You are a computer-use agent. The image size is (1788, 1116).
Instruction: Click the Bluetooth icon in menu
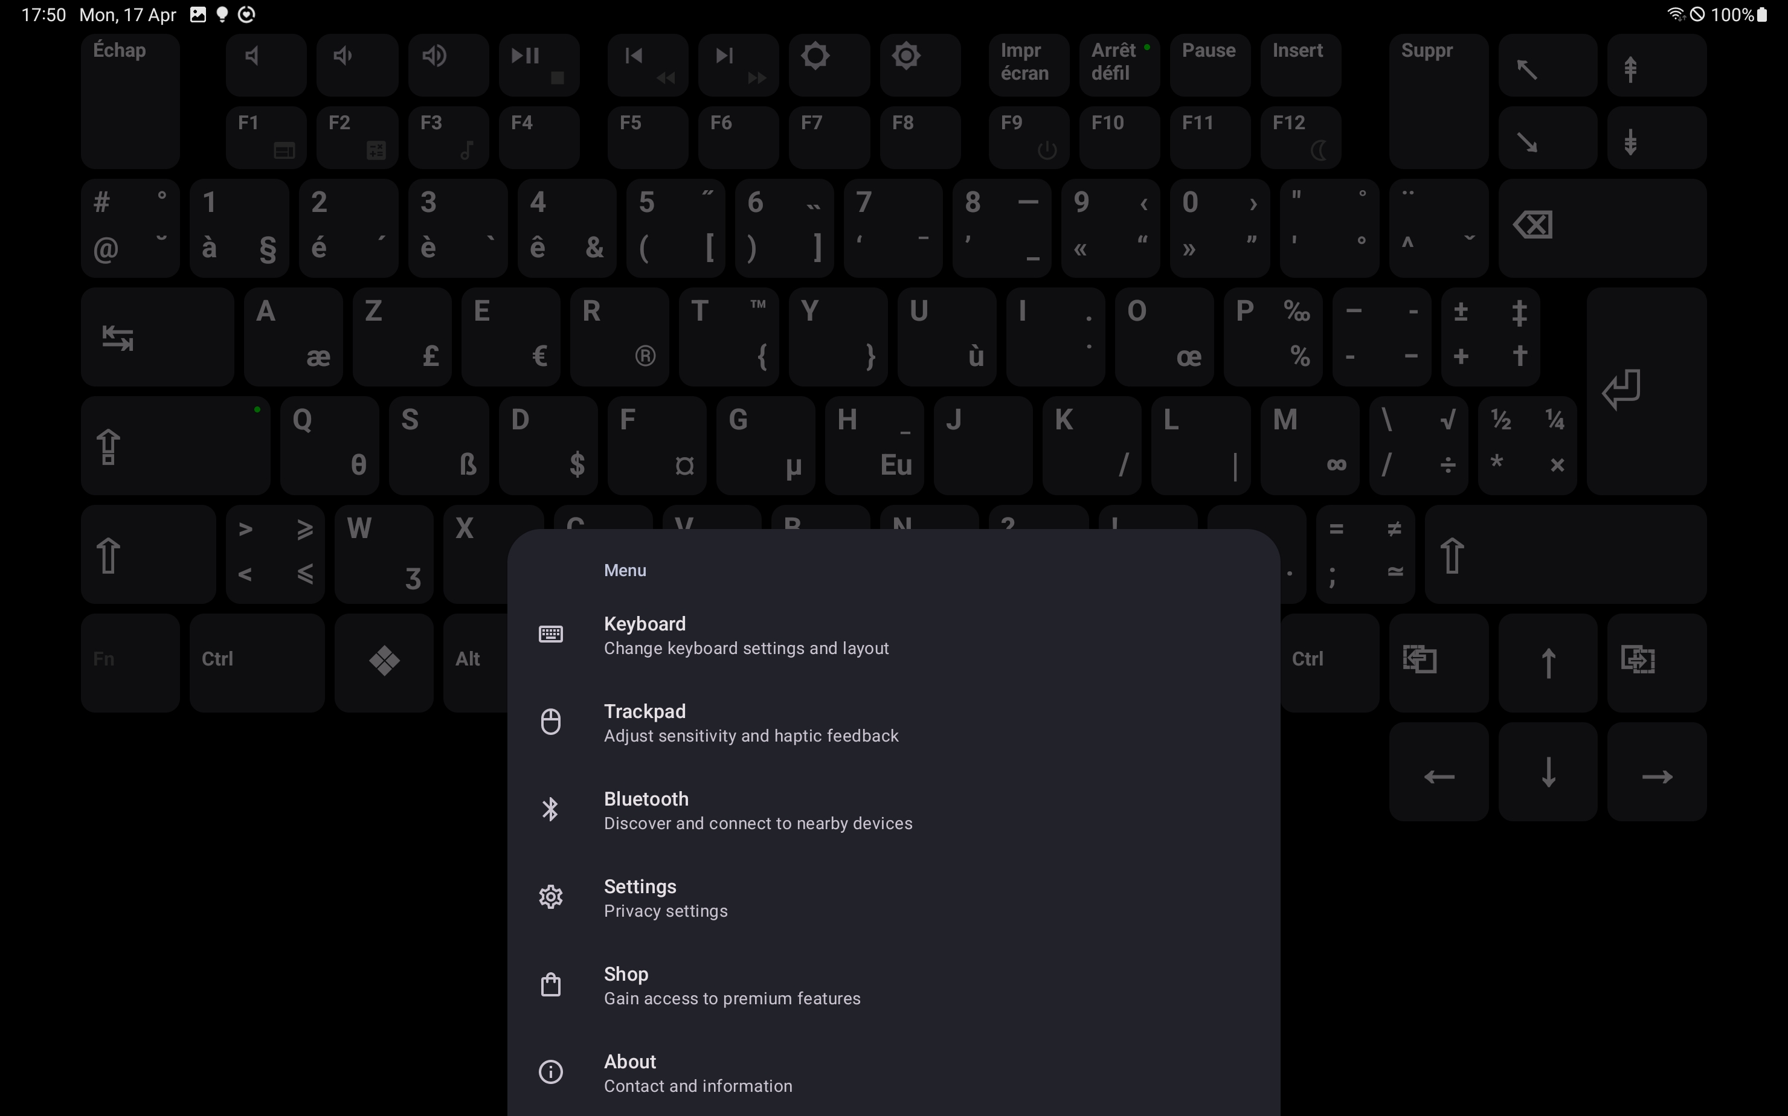[x=550, y=809]
